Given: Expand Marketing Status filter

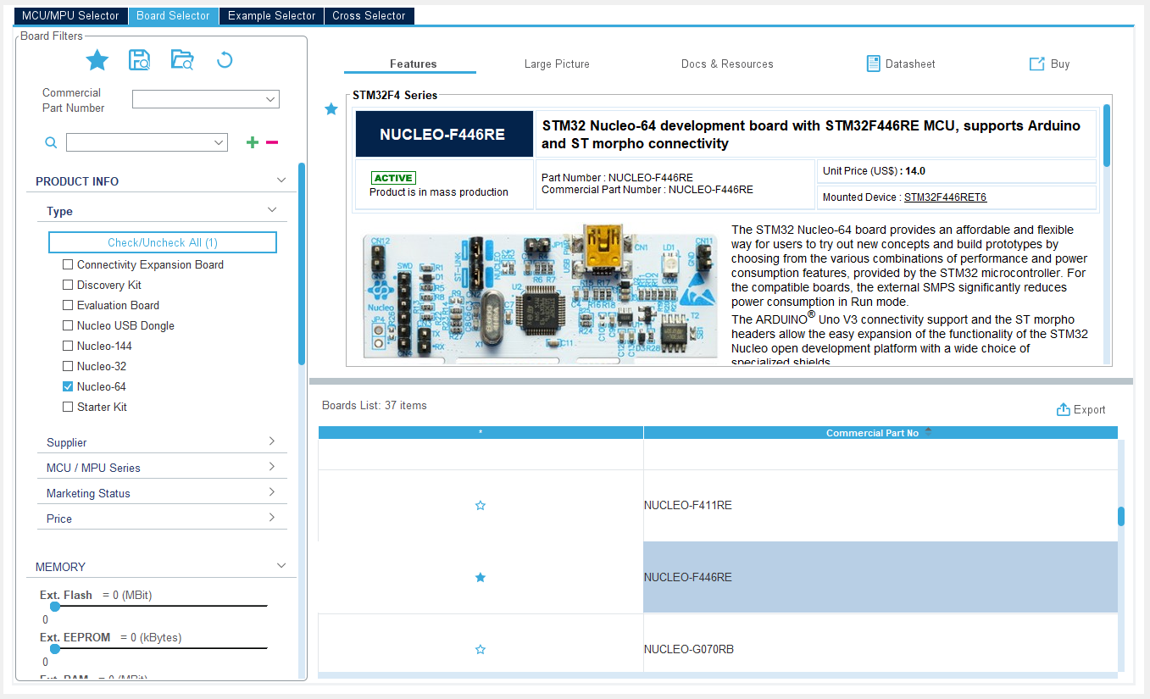Looking at the screenshot, I should click(272, 492).
